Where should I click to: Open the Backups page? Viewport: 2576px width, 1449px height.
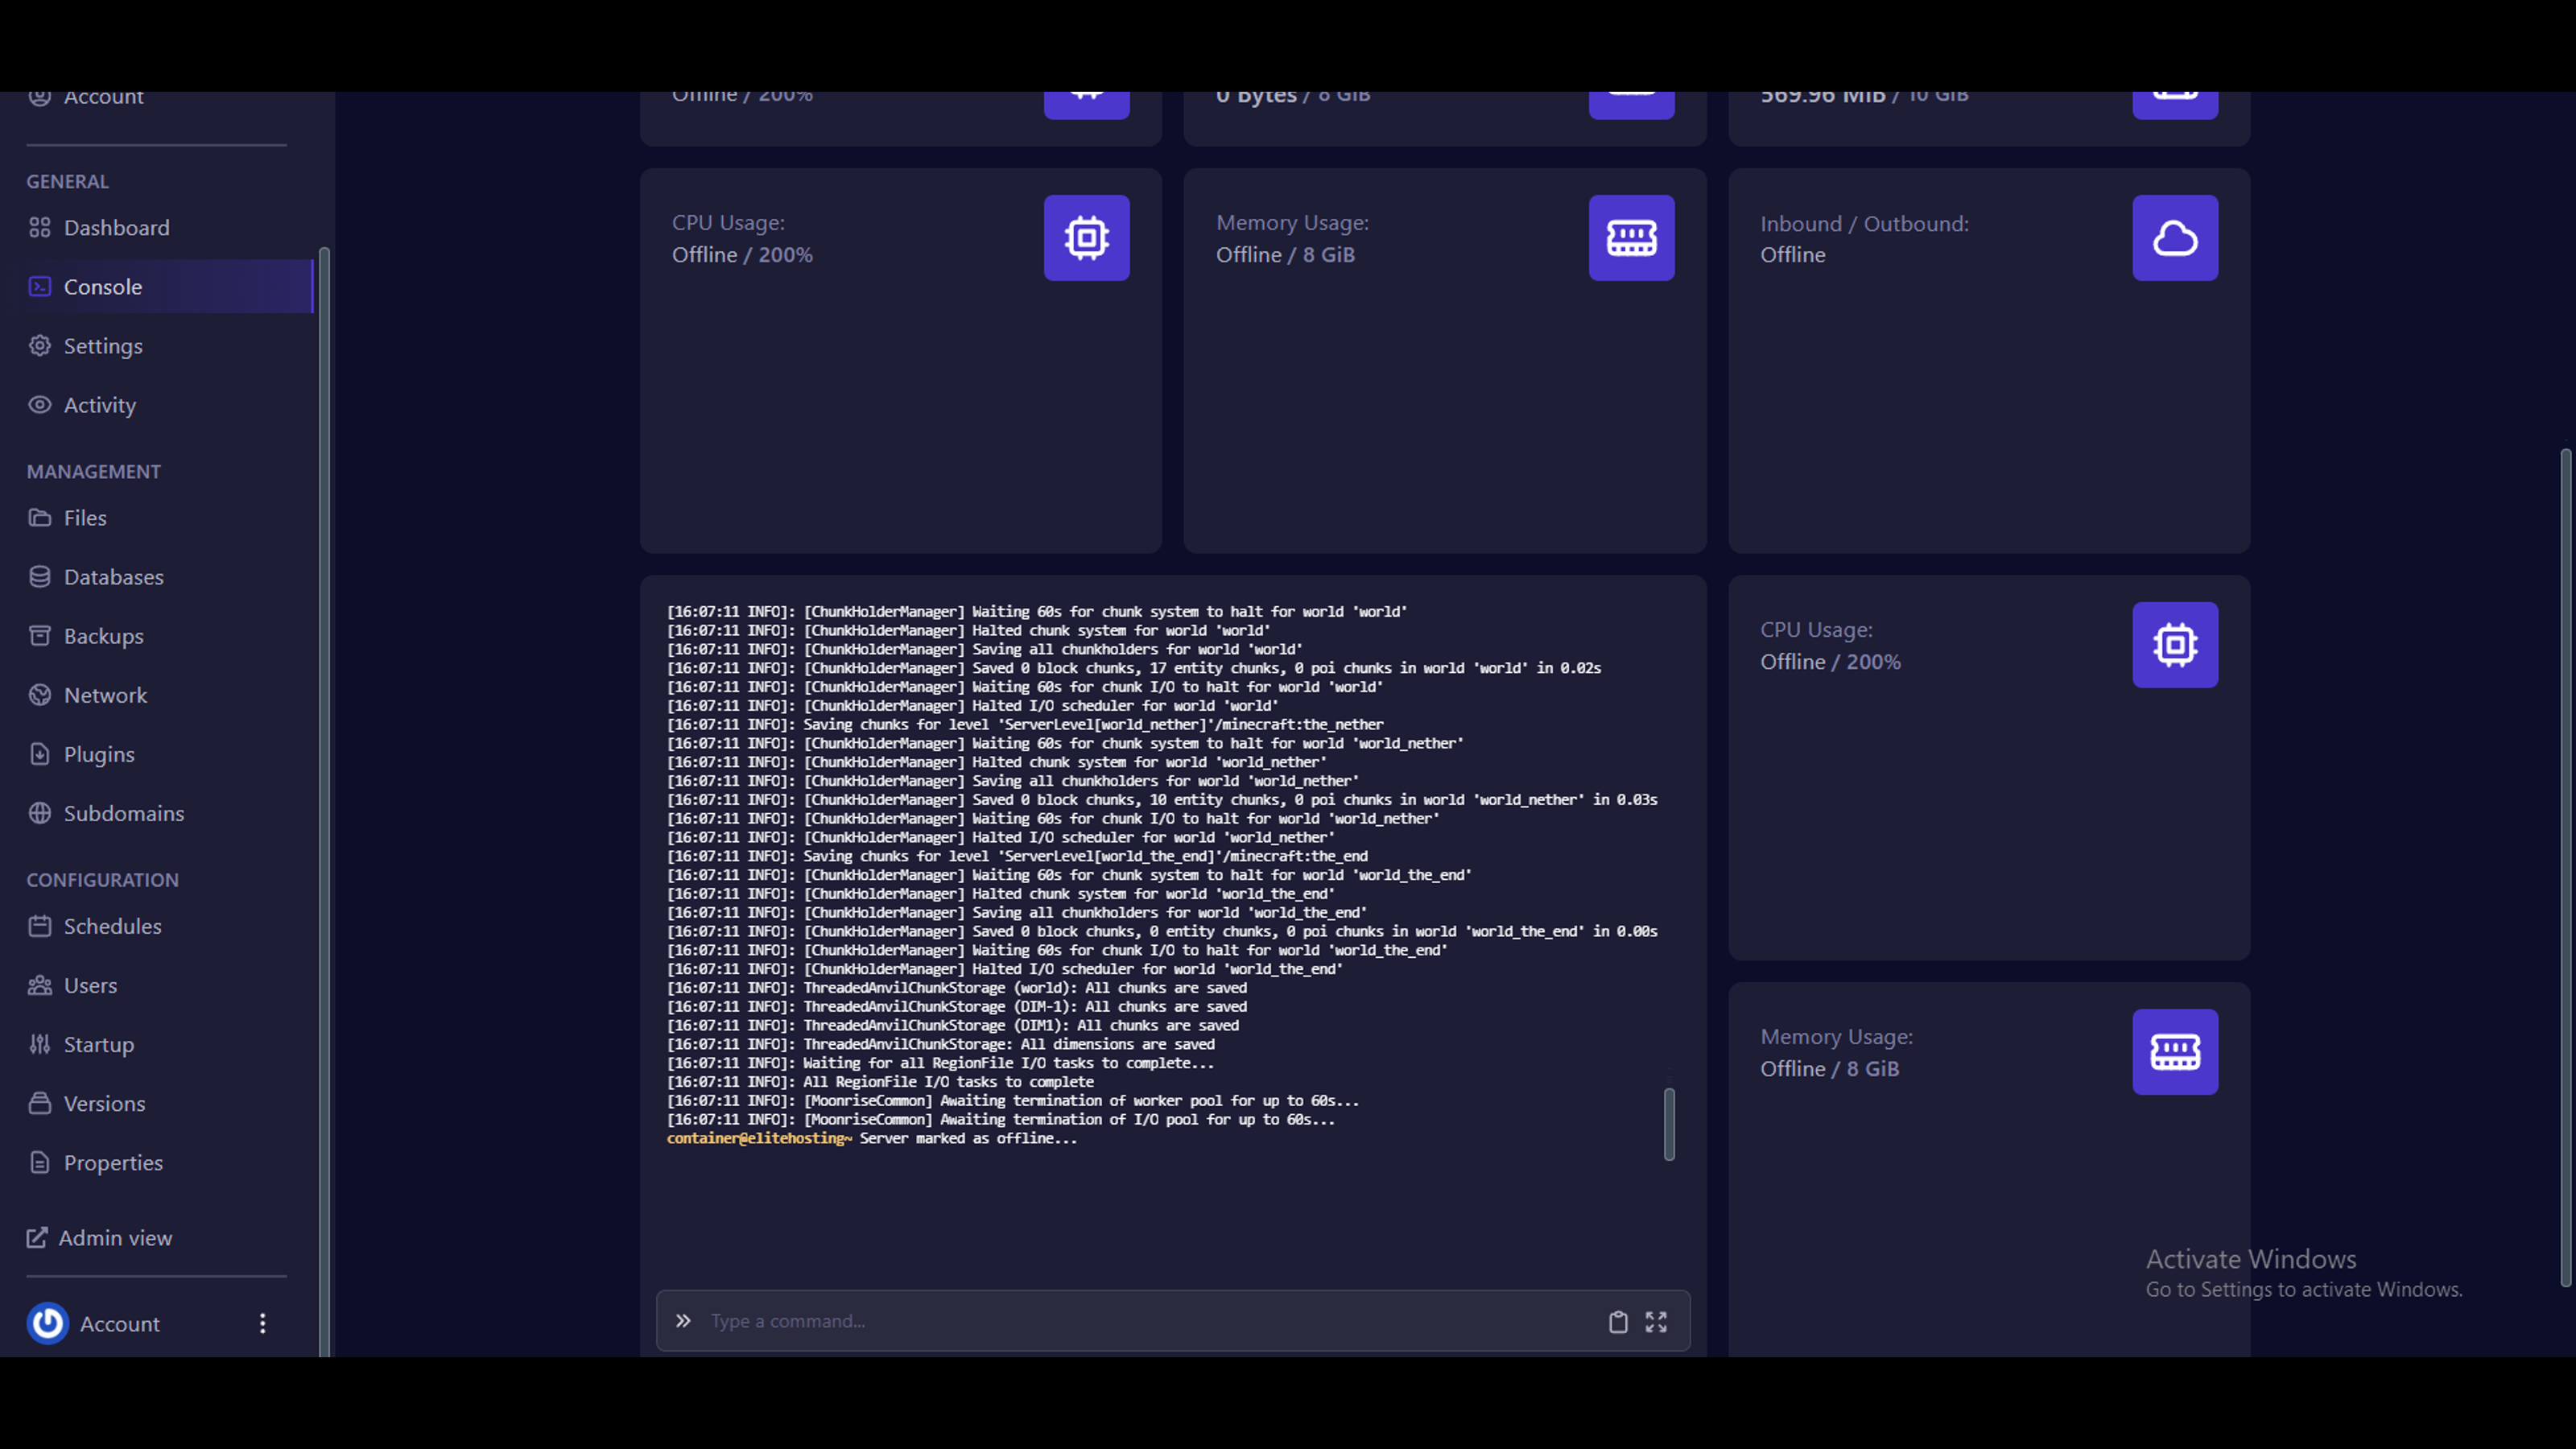[x=103, y=636]
